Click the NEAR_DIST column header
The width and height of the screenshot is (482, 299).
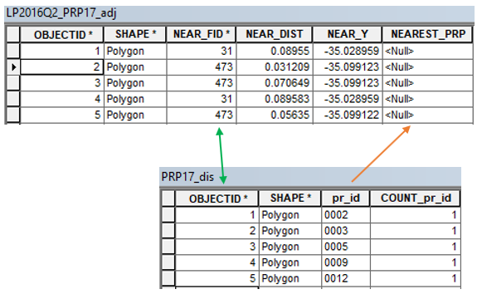pyautogui.click(x=275, y=34)
